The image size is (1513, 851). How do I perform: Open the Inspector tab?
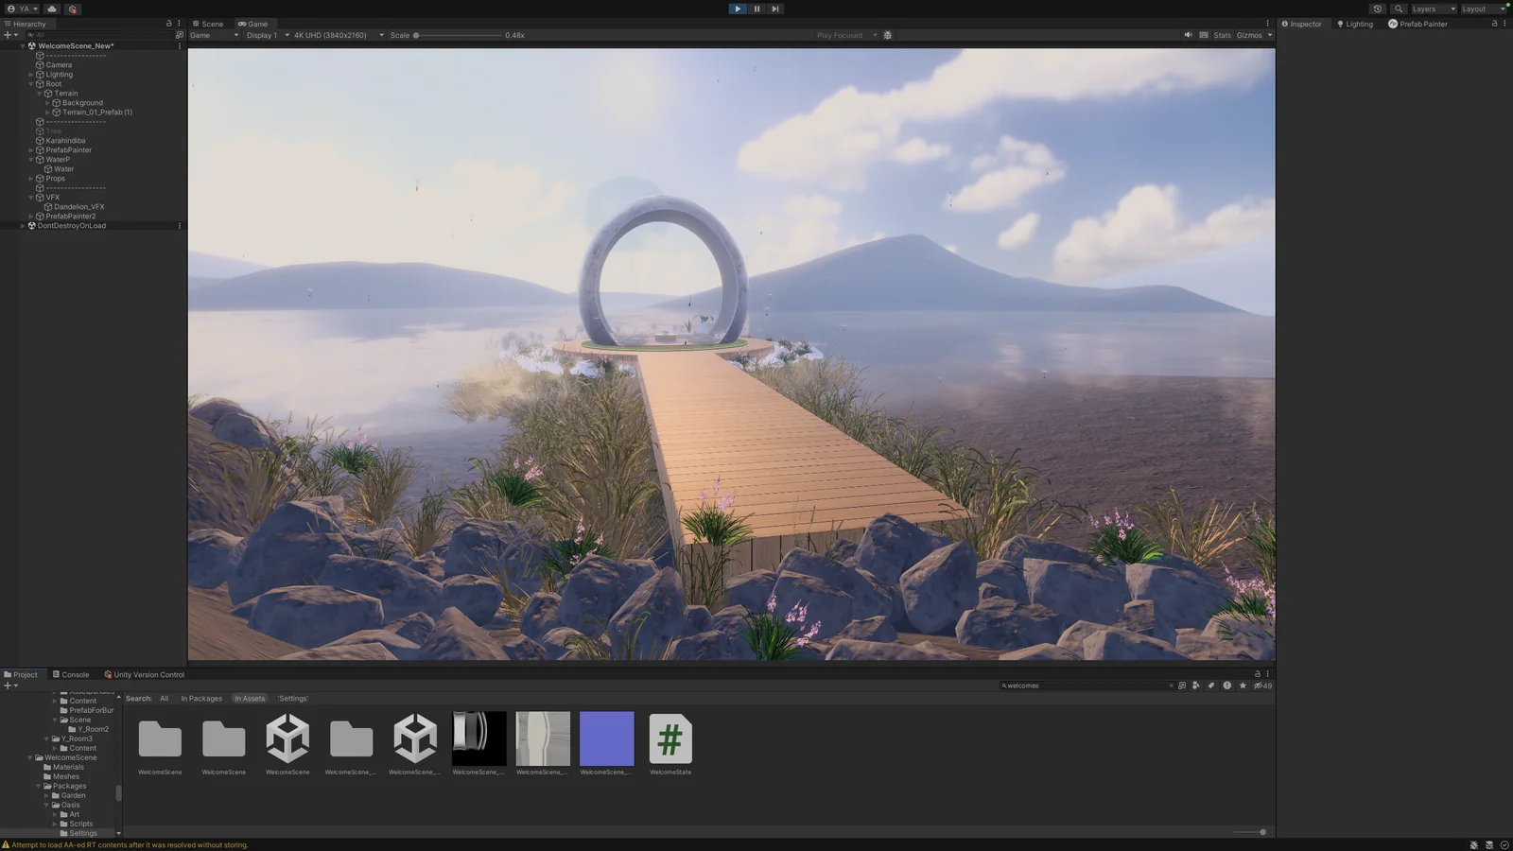click(x=1302, y=24)
